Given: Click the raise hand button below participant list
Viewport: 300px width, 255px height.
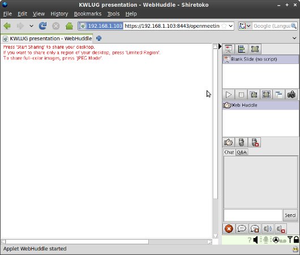Looking at the screenshot, I should coord(229,142).
